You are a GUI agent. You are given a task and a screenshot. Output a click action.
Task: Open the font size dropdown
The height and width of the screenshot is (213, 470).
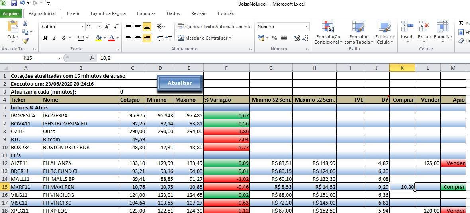tap(99, 27)
